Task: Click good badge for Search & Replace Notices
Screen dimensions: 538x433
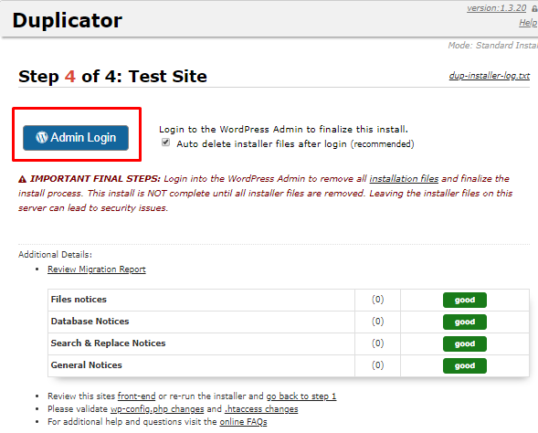Action: [465, 343]
